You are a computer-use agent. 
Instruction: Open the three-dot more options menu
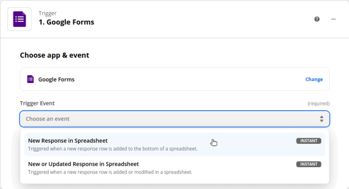(x=333, y=19)
